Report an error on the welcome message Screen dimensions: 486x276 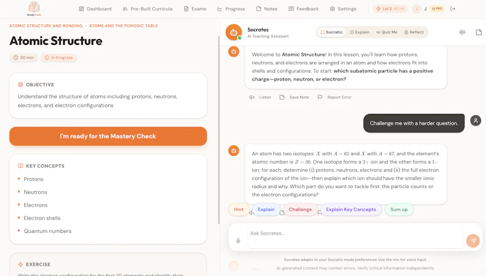click(x=335, y=97)
